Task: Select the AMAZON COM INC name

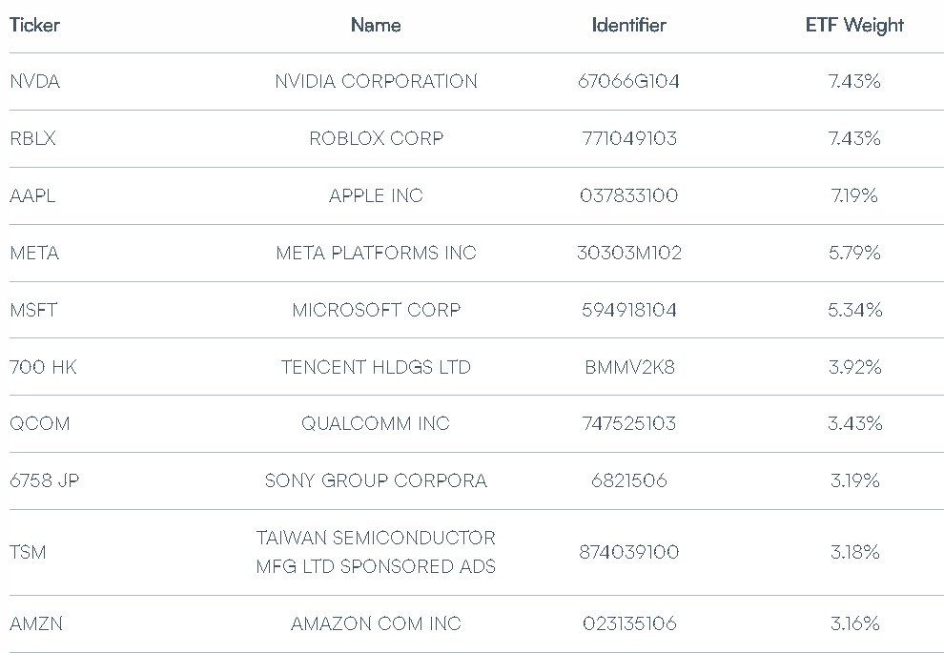Action: click(x=377, y=623)
